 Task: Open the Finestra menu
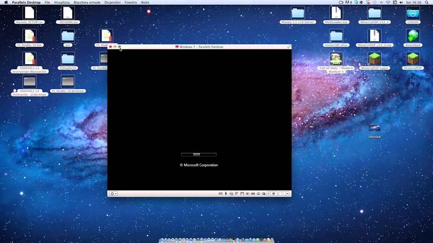click(131, 2)
